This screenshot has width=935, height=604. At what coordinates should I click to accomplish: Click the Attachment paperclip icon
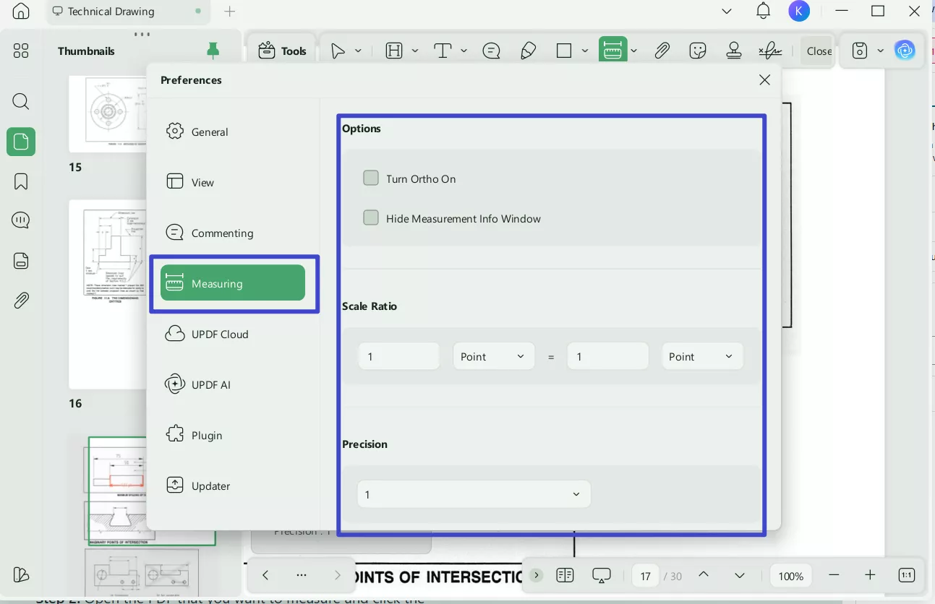coord(662,50)
